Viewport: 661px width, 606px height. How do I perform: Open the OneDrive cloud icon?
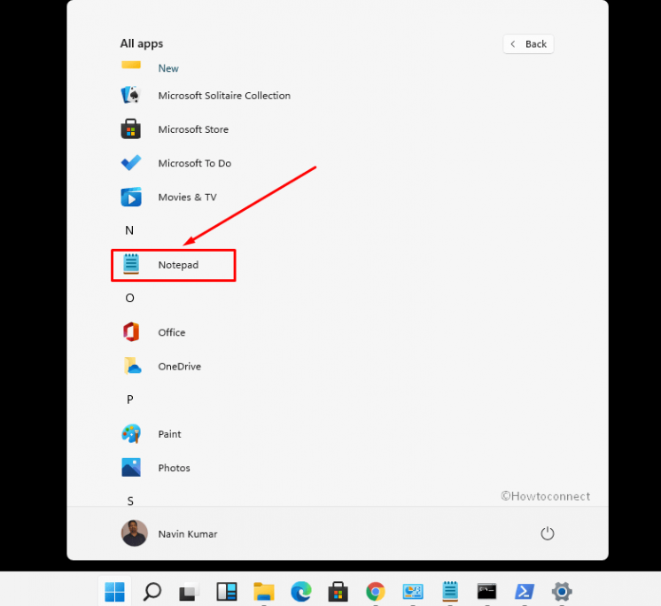point(132,366)
